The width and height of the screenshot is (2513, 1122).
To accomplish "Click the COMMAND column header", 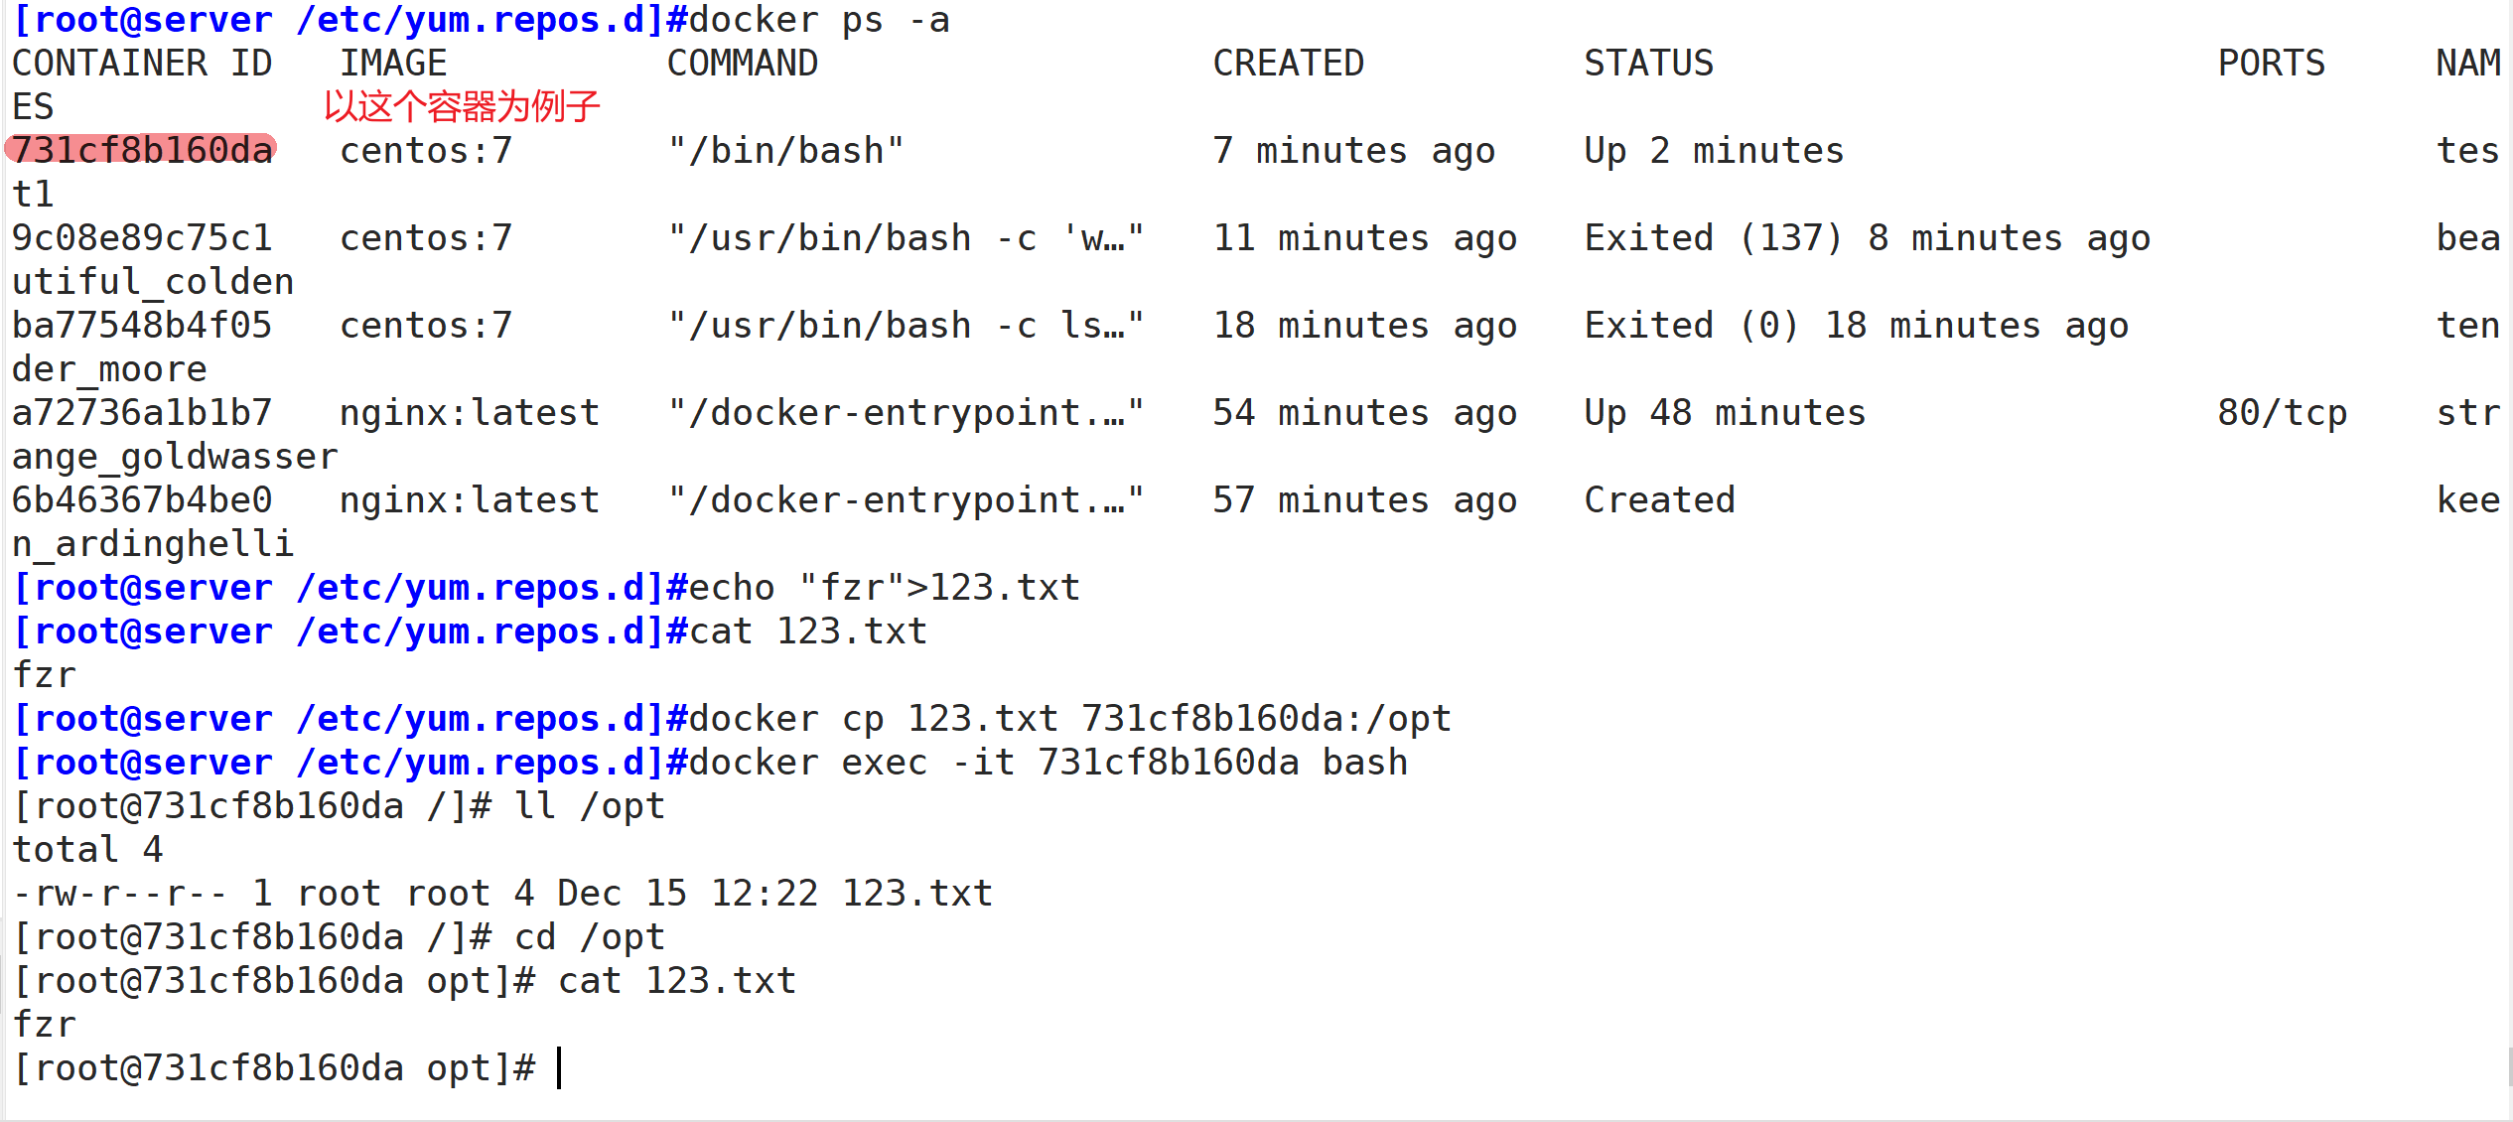I will click(742, 64).
